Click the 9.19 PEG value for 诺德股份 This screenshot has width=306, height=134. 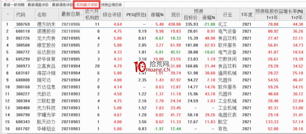click(x=143, y=31)
